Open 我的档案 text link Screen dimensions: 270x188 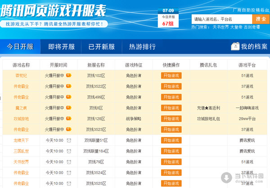tap(254, 47)
